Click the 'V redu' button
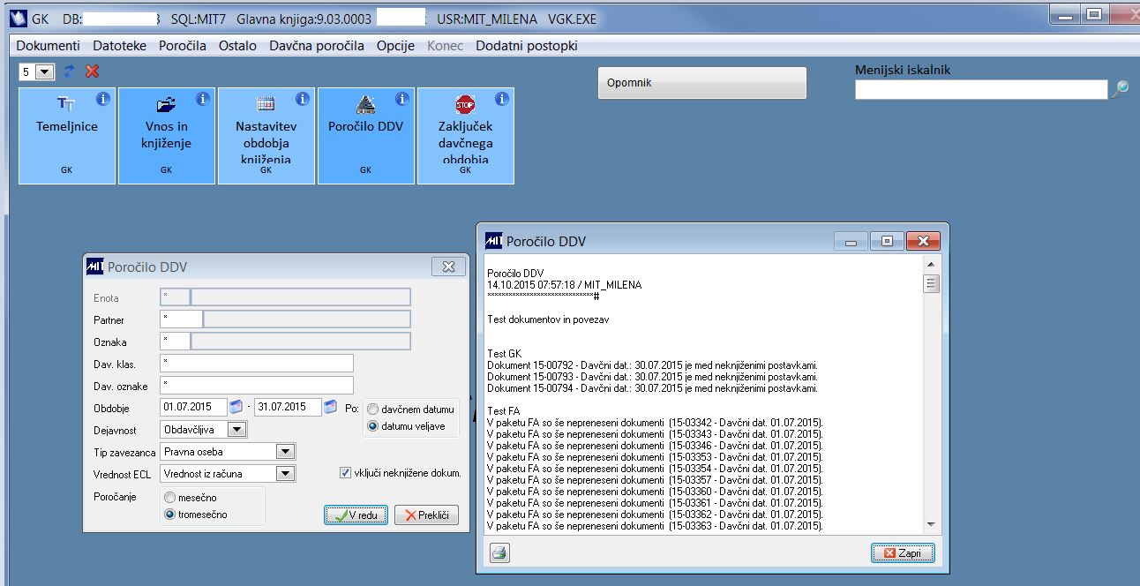Screen dimensions: 1140x586 [356, 515]
